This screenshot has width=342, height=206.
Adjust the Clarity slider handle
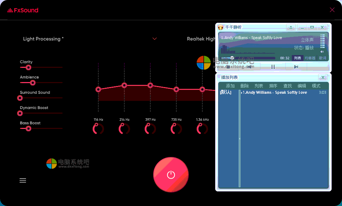[28, 67]
